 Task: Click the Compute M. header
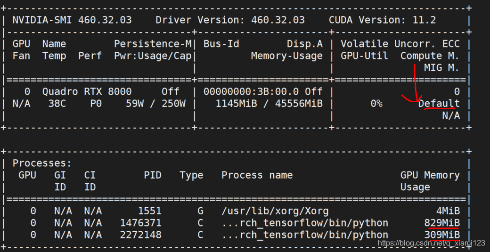[x=430, y=56]
